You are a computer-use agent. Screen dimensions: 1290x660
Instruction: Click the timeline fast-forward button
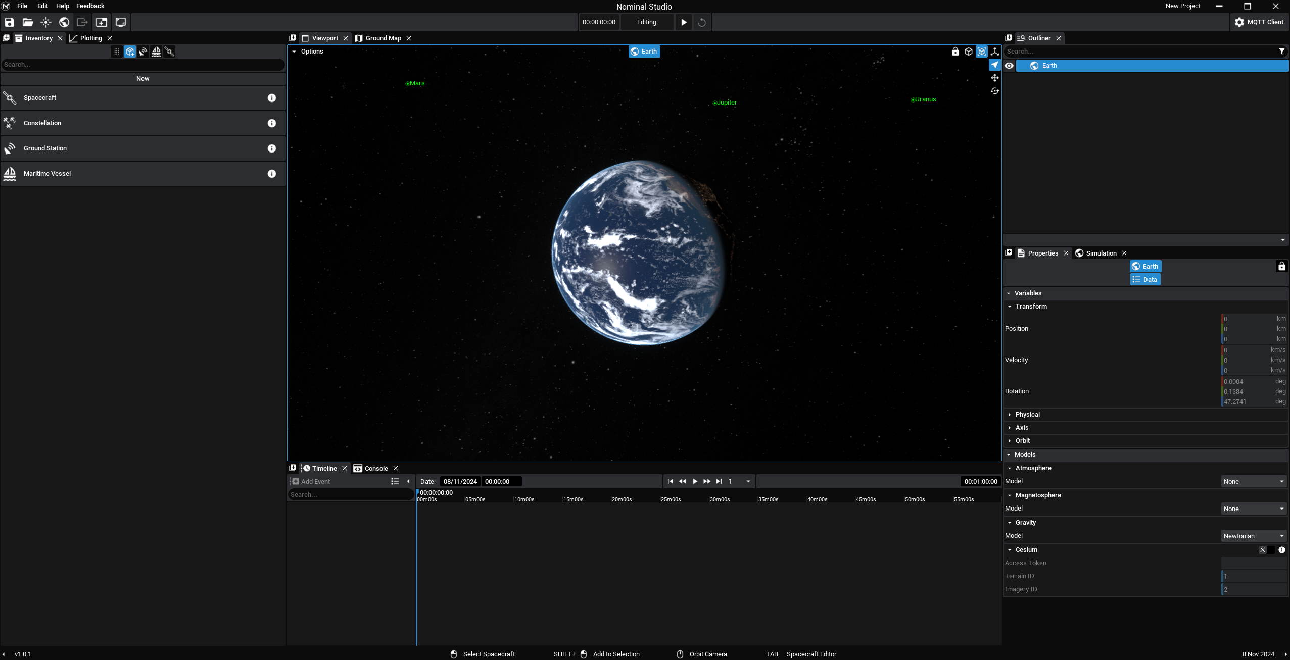pos(707,482)
